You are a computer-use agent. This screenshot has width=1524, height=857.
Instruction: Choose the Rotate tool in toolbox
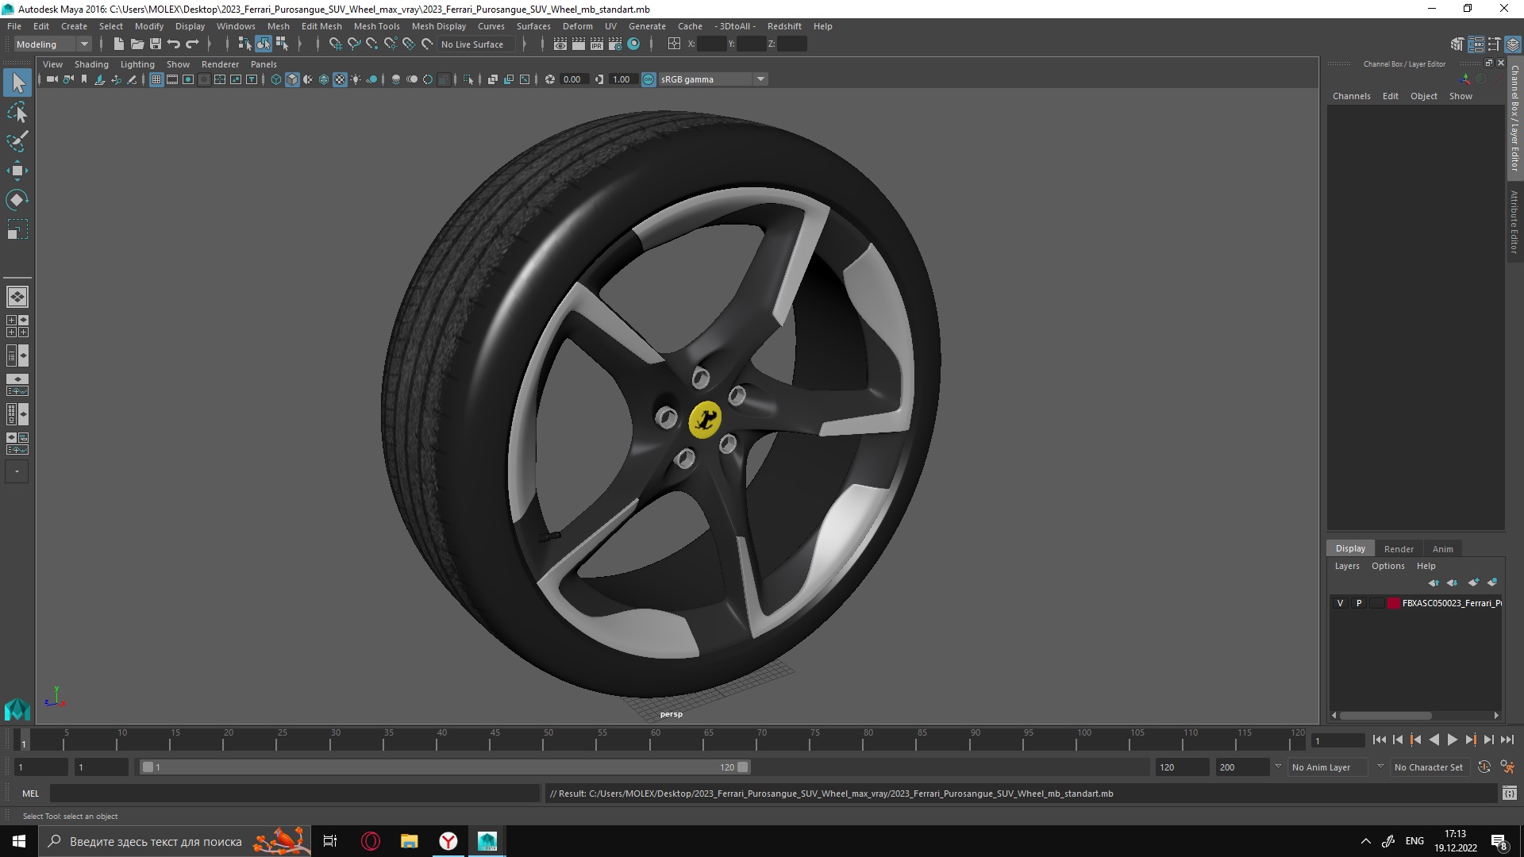pos(17,200)
